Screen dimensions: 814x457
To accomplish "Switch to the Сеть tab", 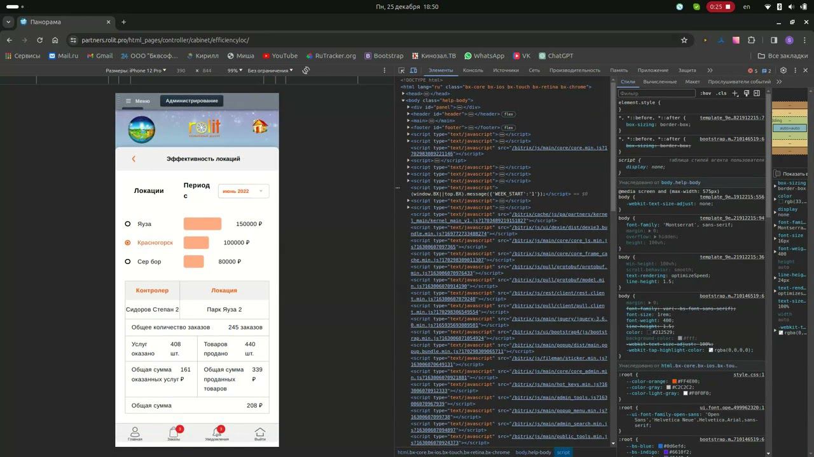I will (x=534, y=70).
